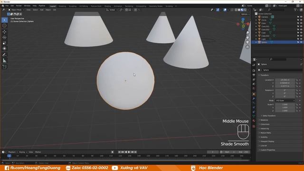The image size is (304, 171).
Task: Open Object Data properties tab icon
Action: click(x=254, y=116)
